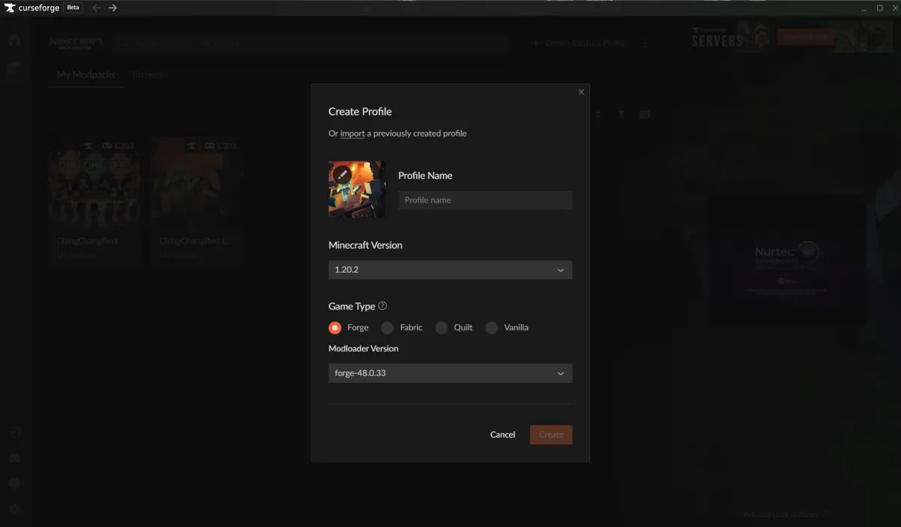This screenshot has width=901, height=527.
Task: Click the Nurtec advertisement panel
Action: coord(790,260)
